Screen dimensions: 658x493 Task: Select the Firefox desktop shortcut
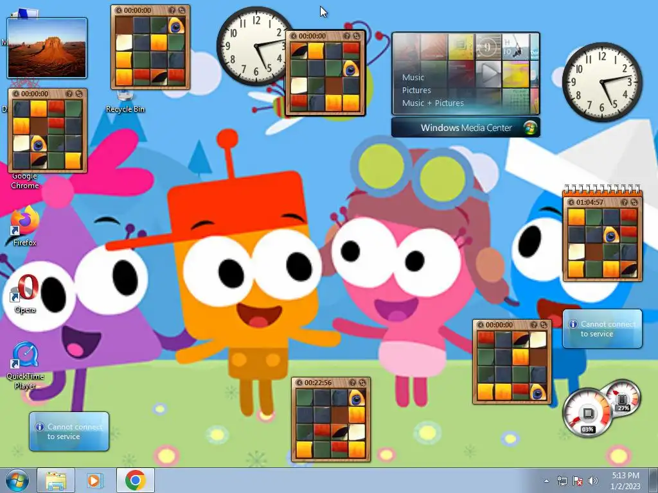coord(25,227)
